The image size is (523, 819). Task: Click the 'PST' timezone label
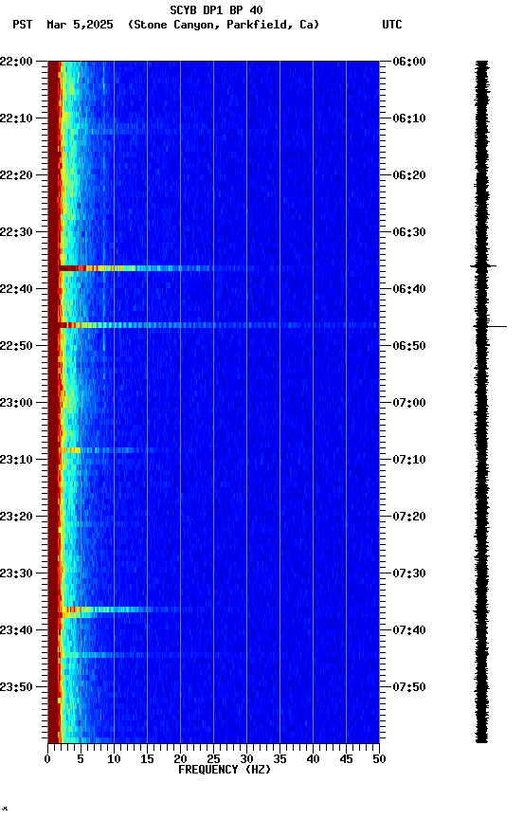pos(23,25)
